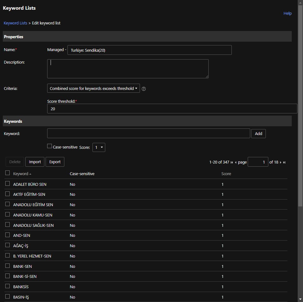This screenshot has height=302, width=303.
Task: Select the ADALET BÜRO SEN row checkbox
Action: click(7, 184)
